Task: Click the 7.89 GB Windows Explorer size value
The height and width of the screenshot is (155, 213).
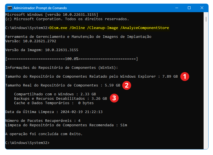Action: pyautogui.click(x=170, y=77)
